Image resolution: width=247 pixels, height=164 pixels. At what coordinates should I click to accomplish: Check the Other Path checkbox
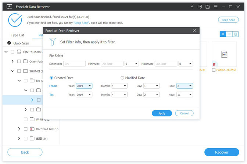point(19,61)
